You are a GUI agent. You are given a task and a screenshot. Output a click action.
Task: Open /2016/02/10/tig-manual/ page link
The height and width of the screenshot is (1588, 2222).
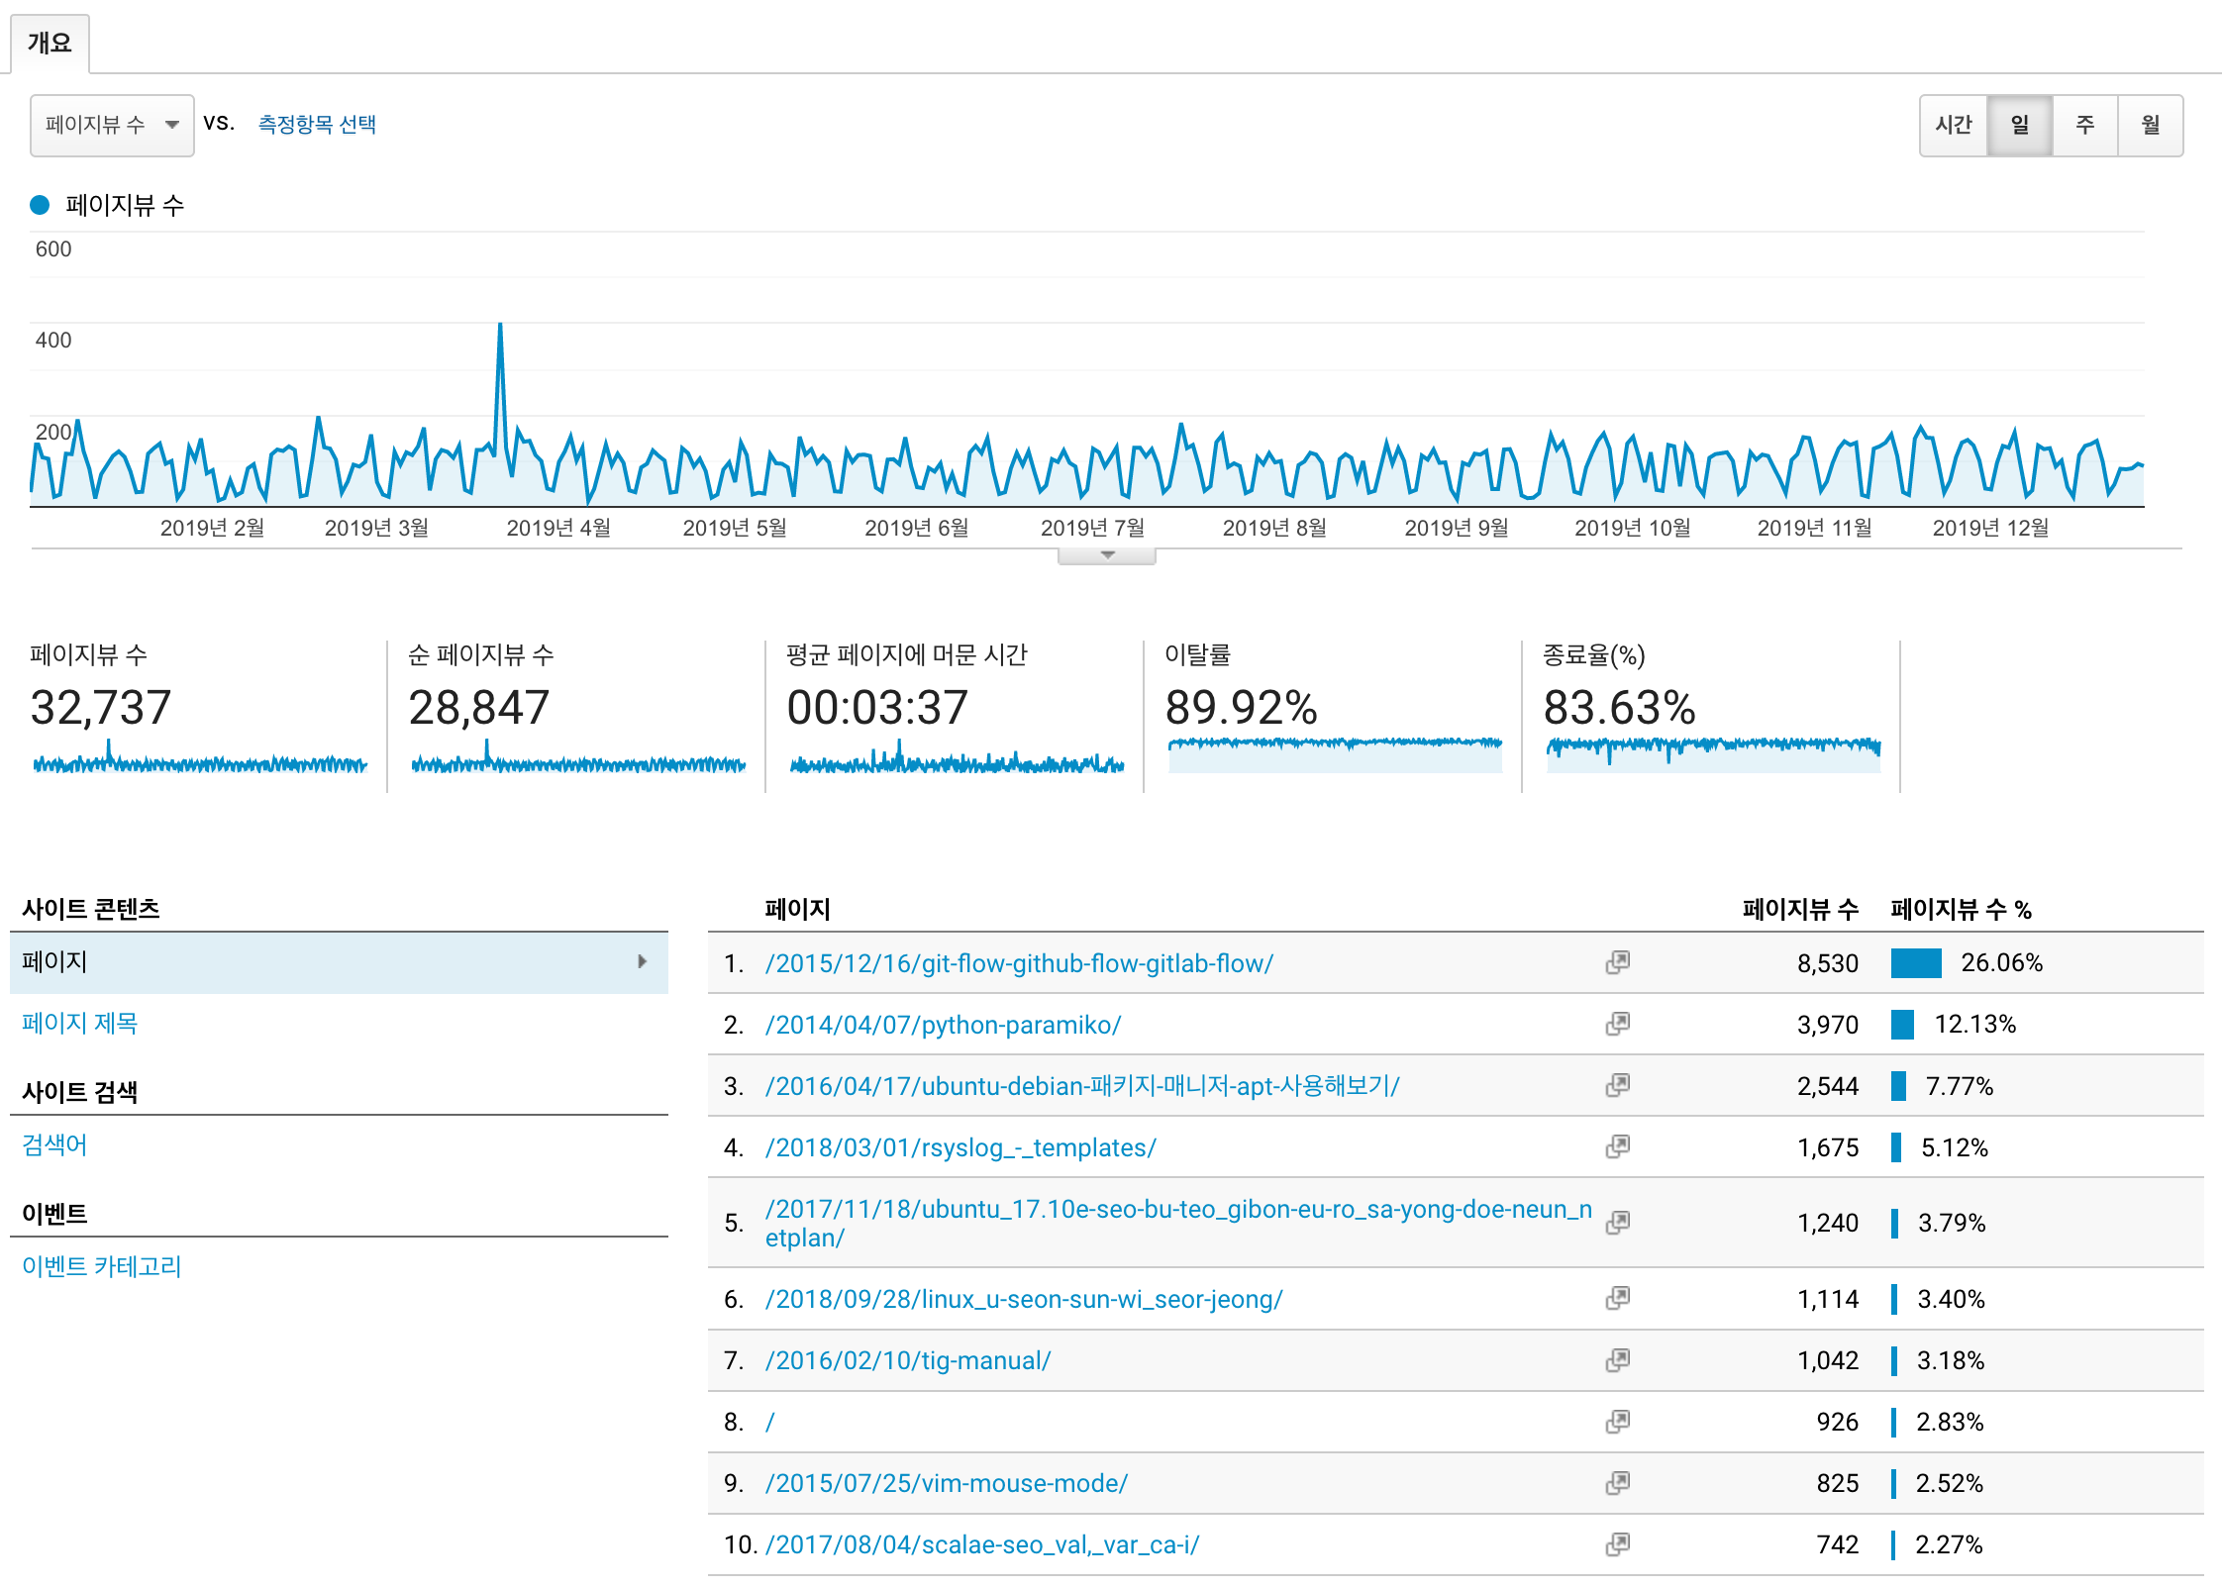(x=908, y=1360)
